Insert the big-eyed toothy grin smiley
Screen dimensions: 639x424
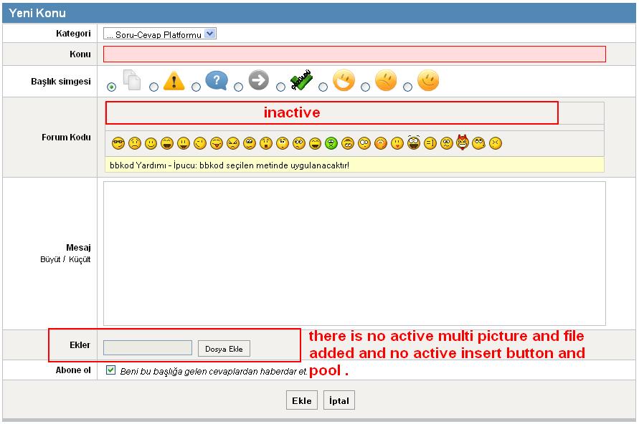[414, 142]
